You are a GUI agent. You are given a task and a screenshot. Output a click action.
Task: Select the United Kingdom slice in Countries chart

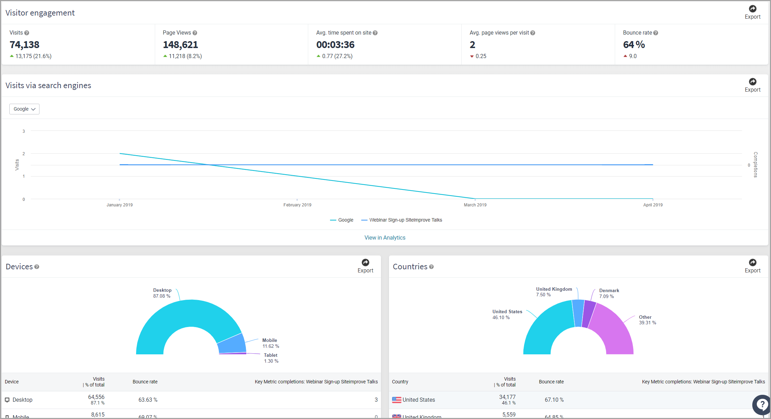578,313
